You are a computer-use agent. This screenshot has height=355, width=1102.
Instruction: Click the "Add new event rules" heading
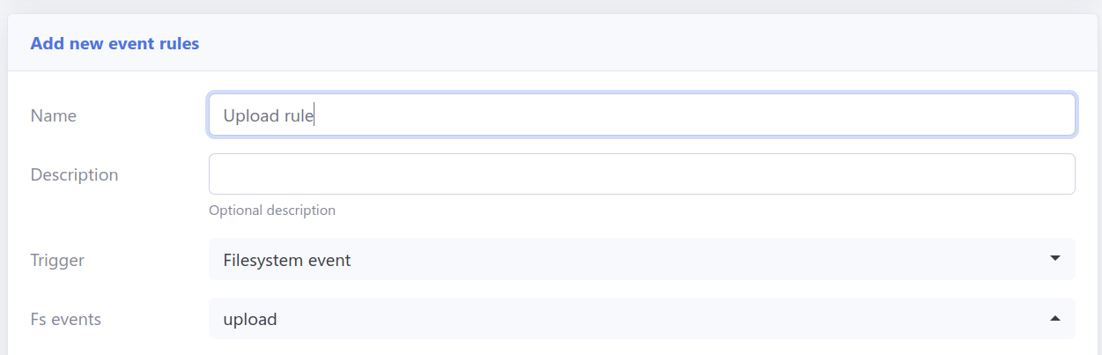click(x=115, y=43)
